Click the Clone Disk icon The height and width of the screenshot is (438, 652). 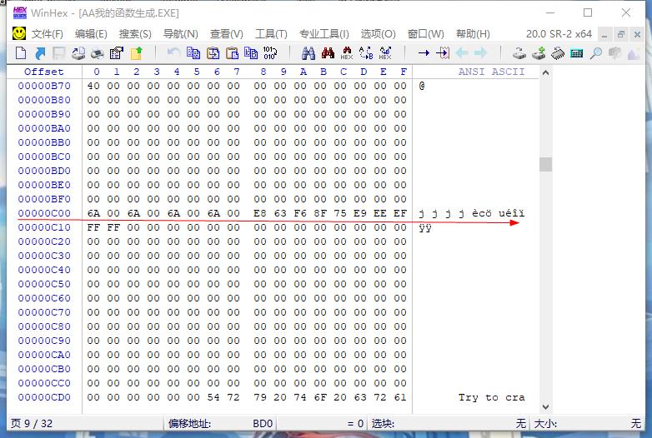click(x=519, y=53)
